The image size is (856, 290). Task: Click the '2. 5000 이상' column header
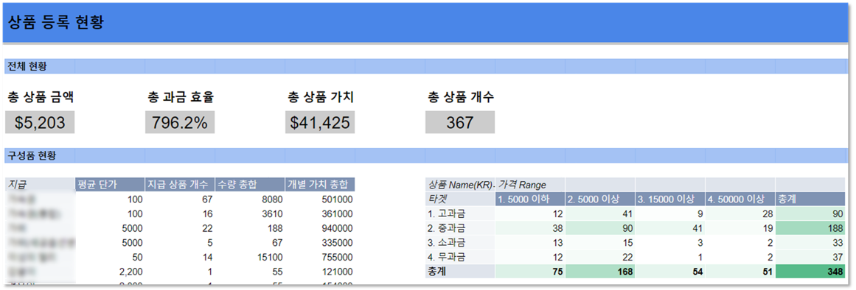point(600,199)
